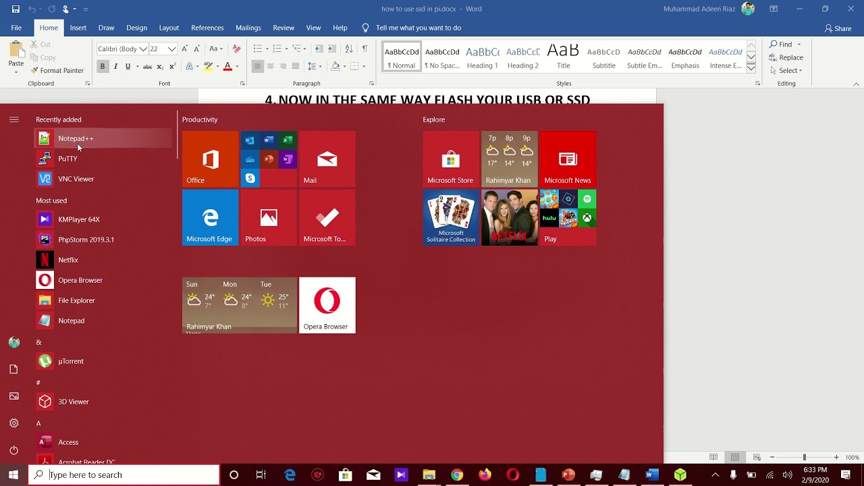Click Format Painter

click(57, 70)
